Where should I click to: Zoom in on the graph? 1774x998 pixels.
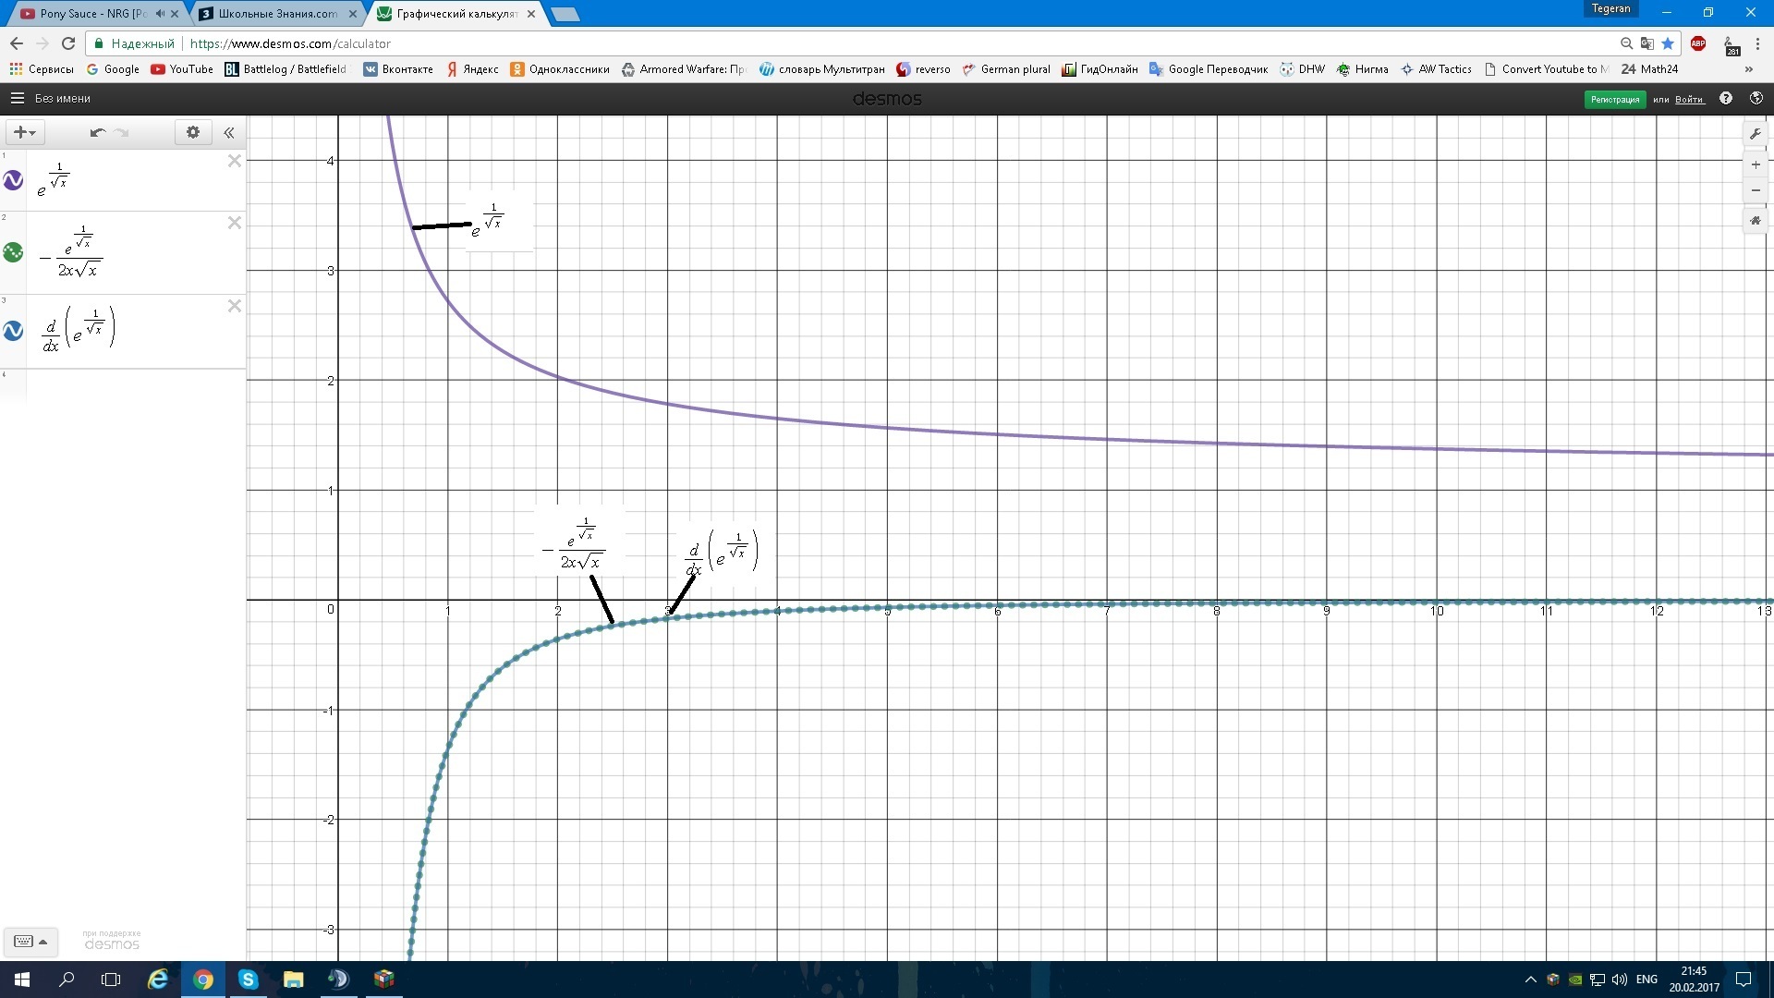pyautogui.click(x=1756, y=164)
